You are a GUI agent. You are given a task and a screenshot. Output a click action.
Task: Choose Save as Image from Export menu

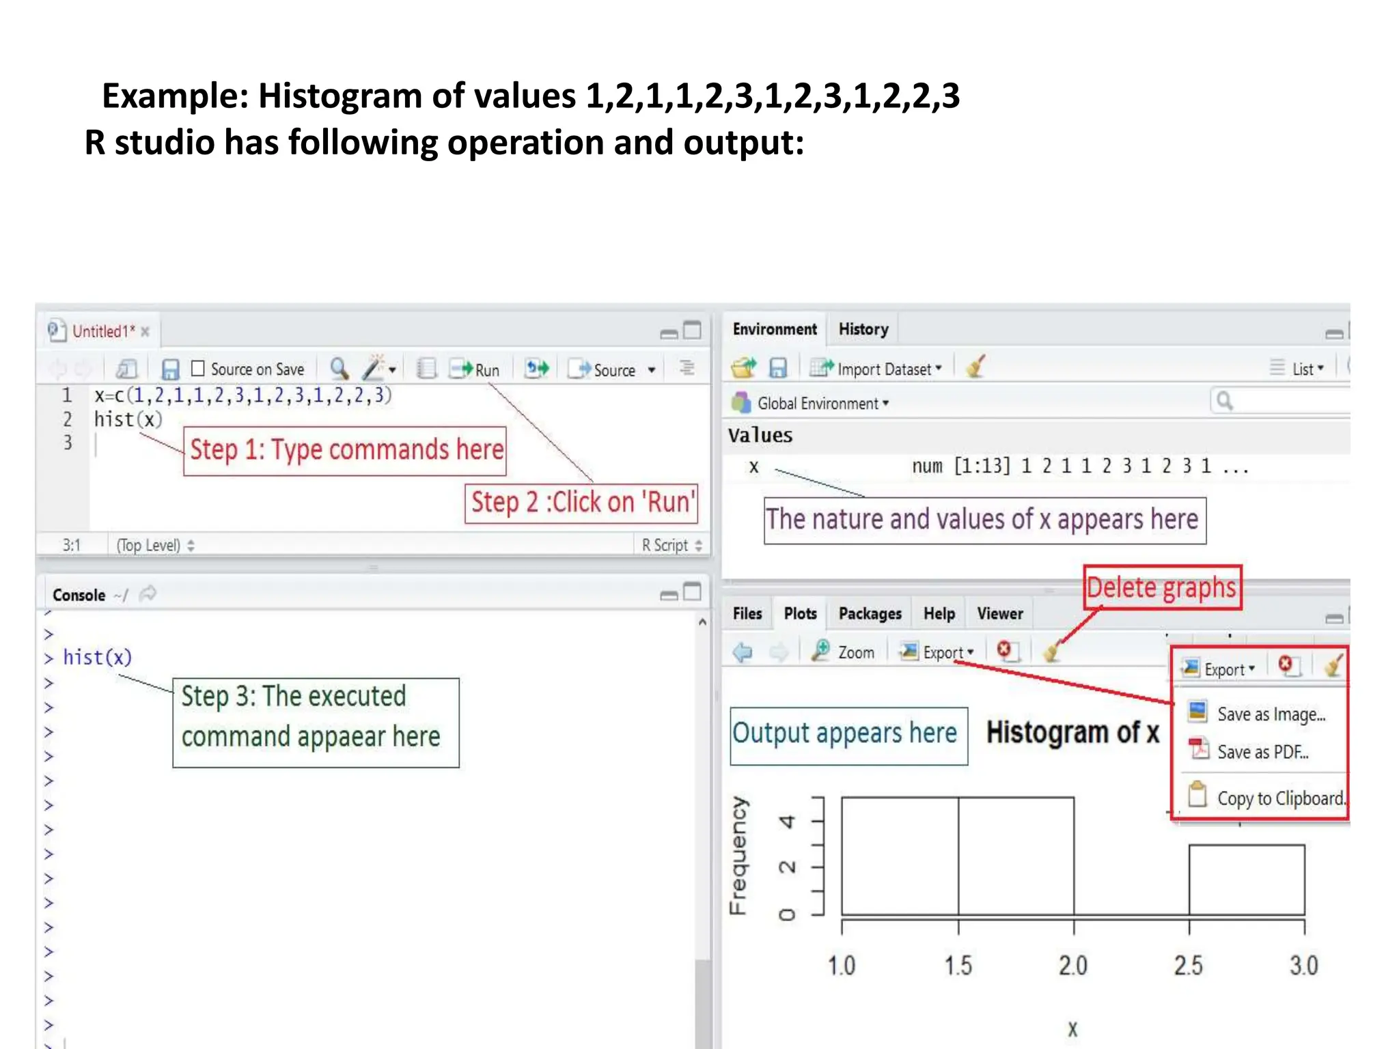(1270, 714)
